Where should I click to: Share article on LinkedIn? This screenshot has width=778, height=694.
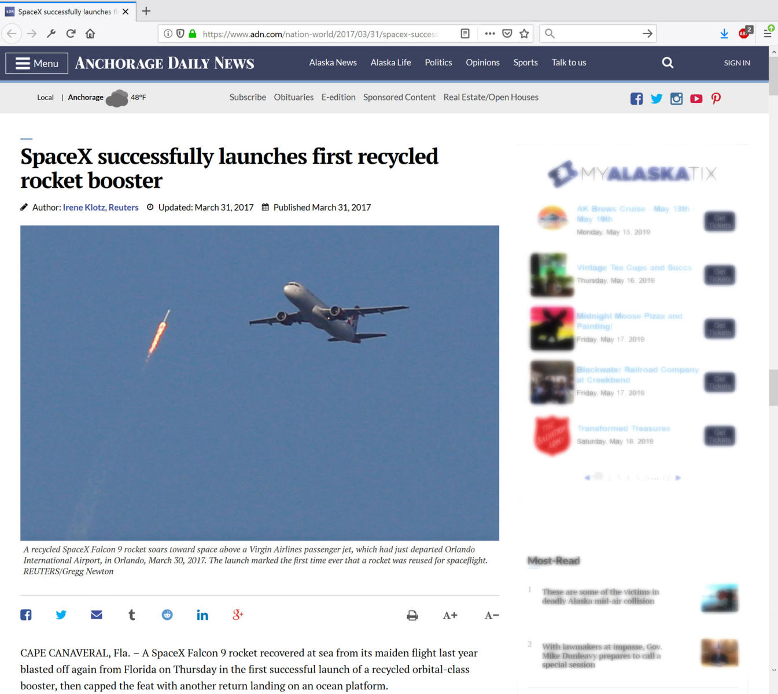202,615
